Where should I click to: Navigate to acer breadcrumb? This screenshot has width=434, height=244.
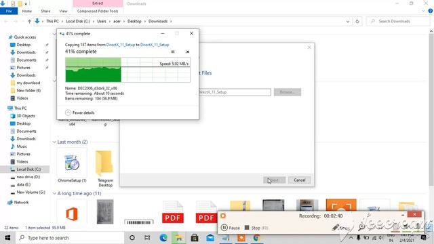[117, 21]
